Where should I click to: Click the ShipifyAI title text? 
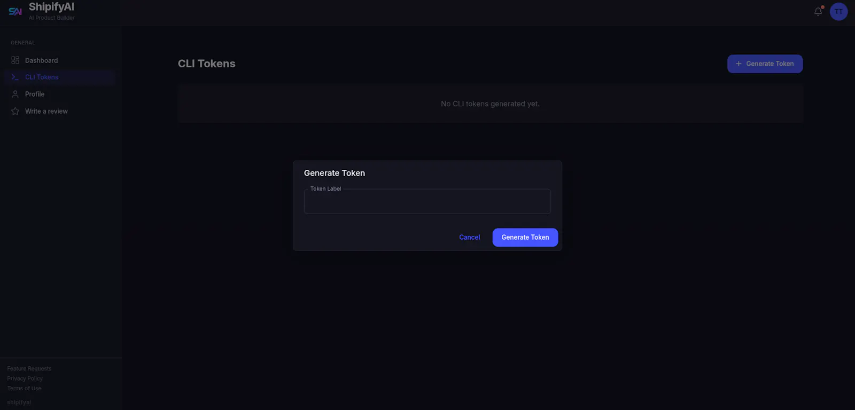(51, 7)
